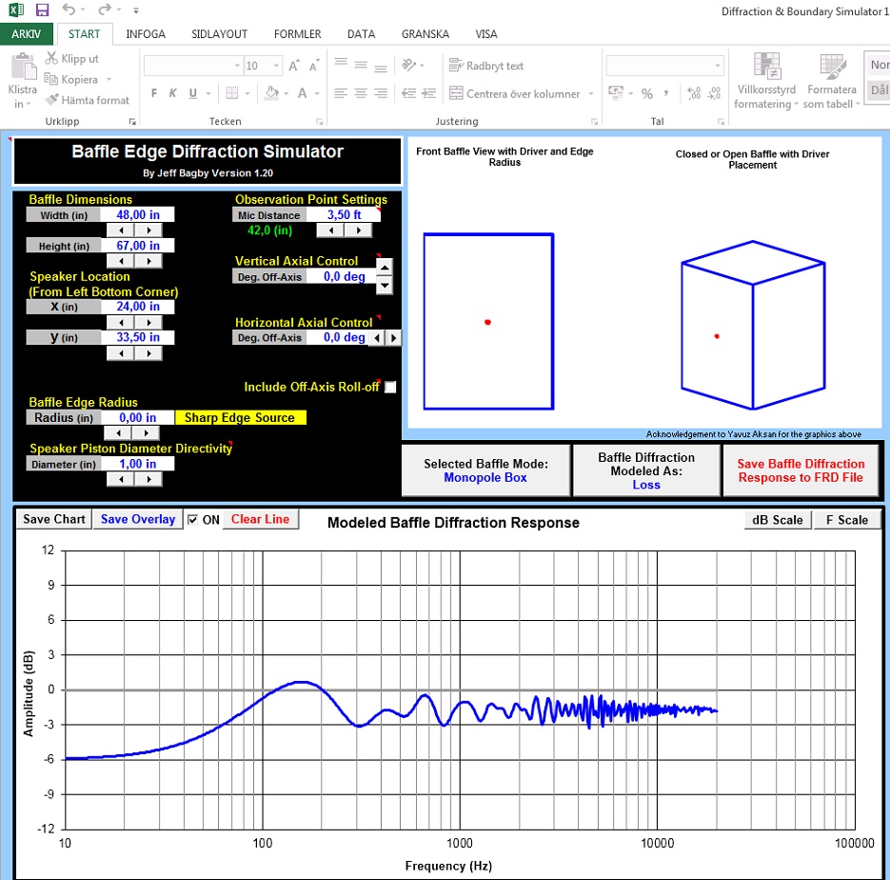
Task: Click Kopiera copy icon
Action: 51,79
